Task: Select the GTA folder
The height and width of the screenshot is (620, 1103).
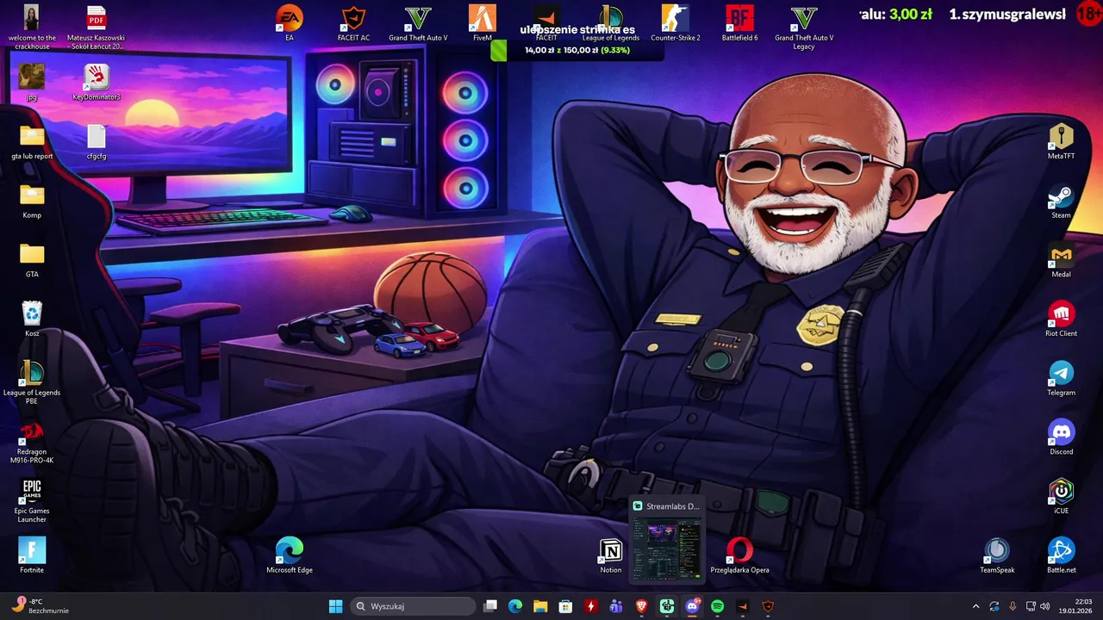Action: [32, 260]
